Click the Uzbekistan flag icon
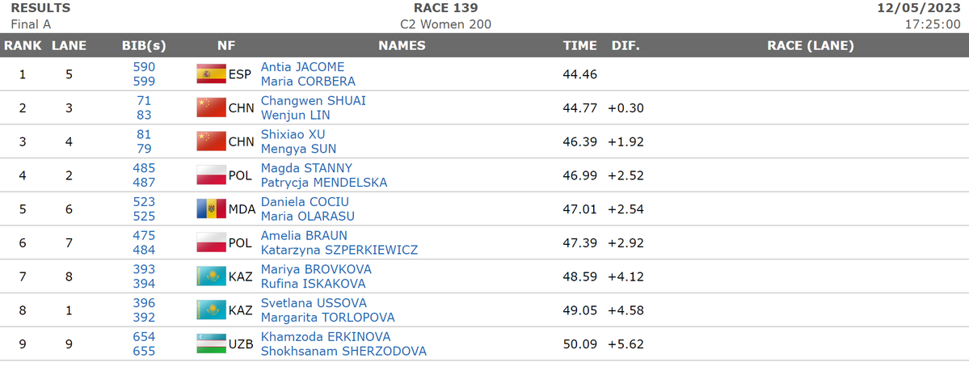969x371 pixels. 211,344
